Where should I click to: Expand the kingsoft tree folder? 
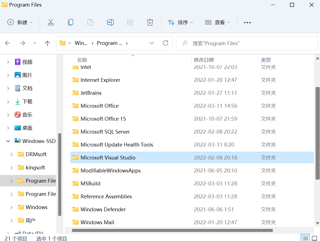pyautogui.click(x=11, y=168)
